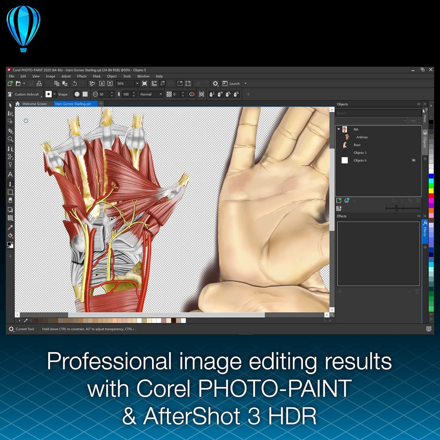The image size is (440, 440).
Task: Select the Eyedropper tool in the toolbox
Action: click(x=10, y=227)
